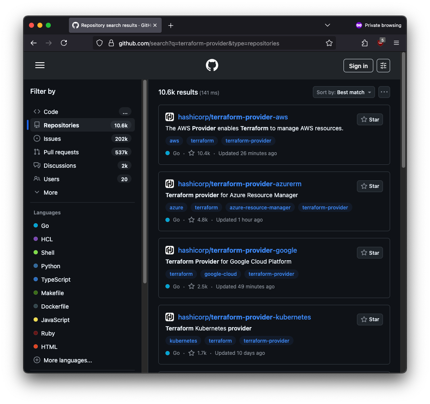List all tabs with the chevron
The image size is (430, 404).
[328, 25]
